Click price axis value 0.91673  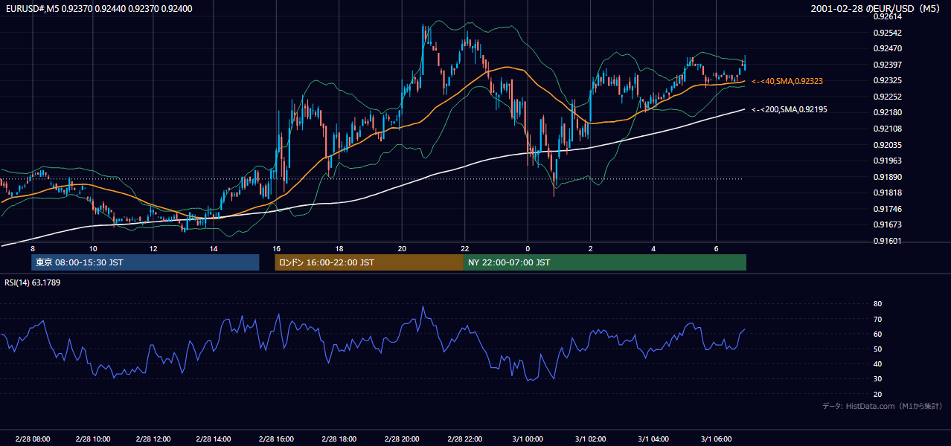[888, 224]
